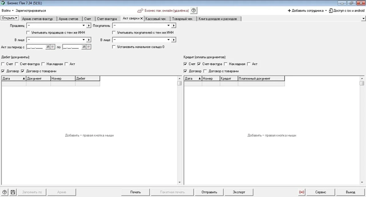
Task: Click the Отправить button
Action: 210,192
